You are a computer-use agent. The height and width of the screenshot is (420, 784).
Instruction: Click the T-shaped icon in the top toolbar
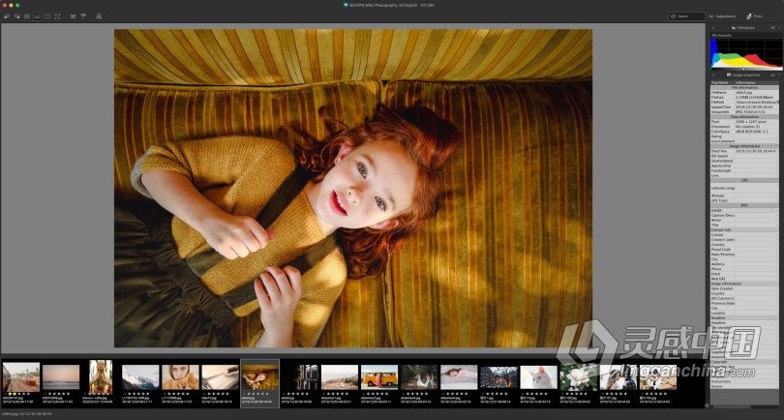[x=83, y=16]
